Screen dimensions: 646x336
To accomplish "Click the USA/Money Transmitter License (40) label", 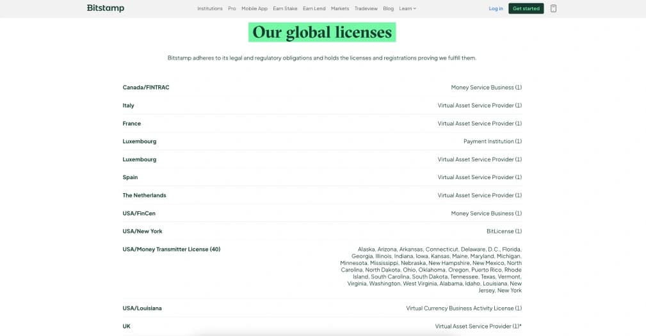I will [171, 249].
